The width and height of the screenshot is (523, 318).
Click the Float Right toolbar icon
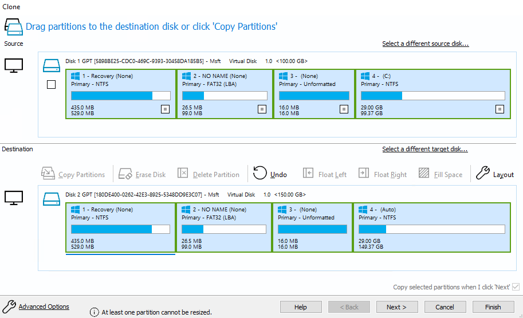click(x=364, y=173)
